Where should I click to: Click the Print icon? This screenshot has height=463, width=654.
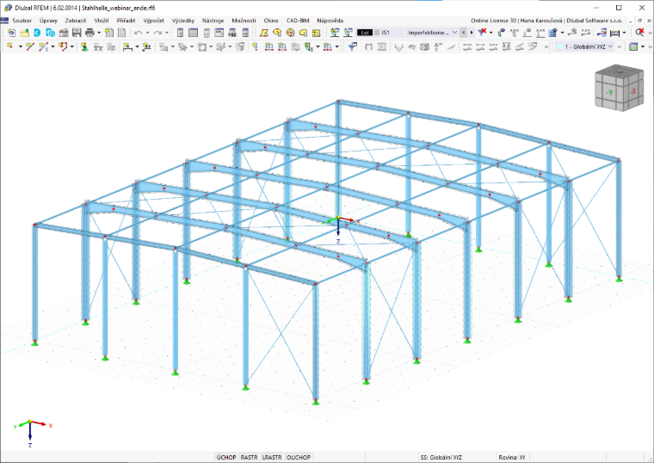(89, 33)
